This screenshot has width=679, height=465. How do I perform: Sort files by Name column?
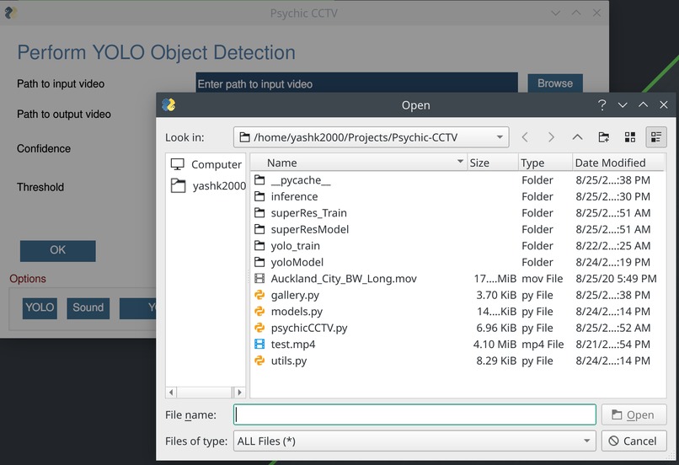(359, 163)
